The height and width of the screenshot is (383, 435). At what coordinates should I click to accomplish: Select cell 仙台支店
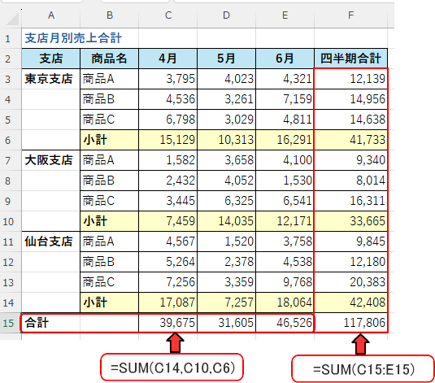[x=50, y=242]
